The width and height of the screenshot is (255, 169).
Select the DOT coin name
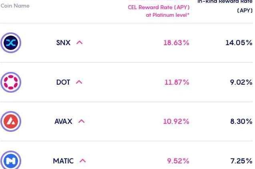coord(63,82)
